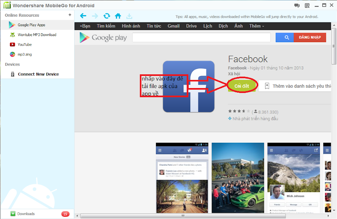Open Tìm kiếm in the Google bar

tap(106, 26)
